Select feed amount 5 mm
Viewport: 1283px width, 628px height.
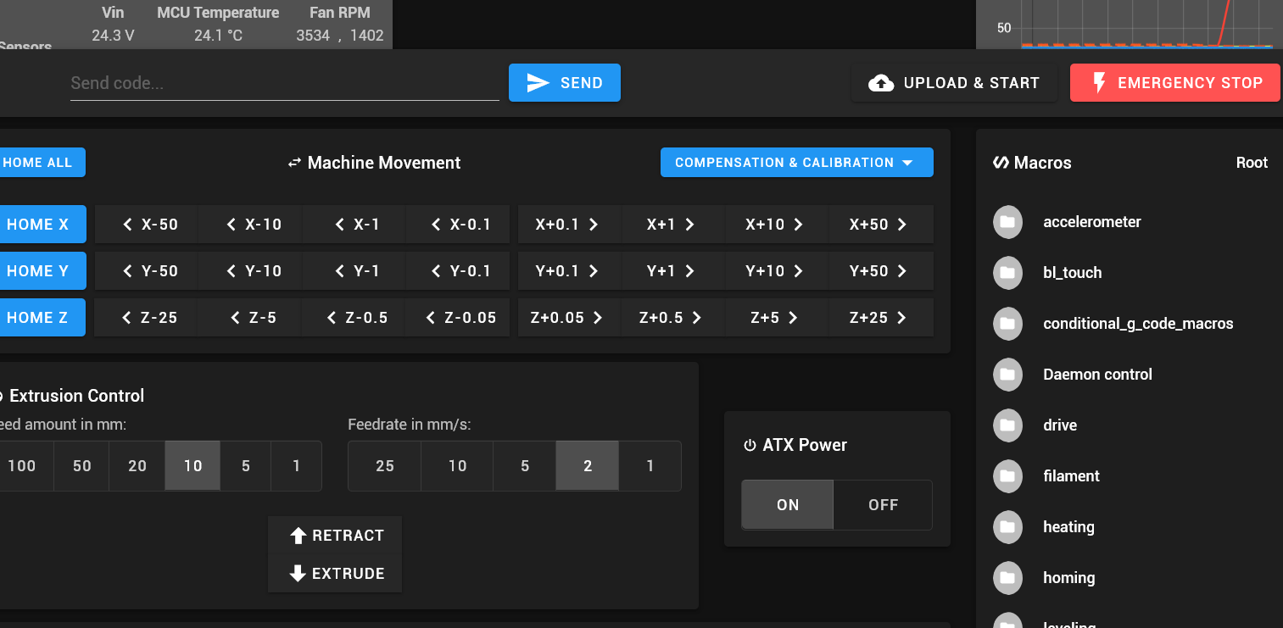pos(245,466)
